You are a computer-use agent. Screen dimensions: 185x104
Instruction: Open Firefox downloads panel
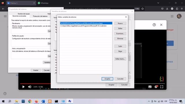[167, 9]
